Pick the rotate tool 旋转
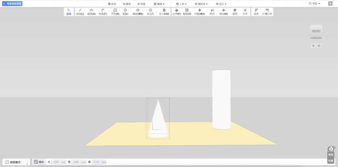Image resolution: width=338 pixels, height=167 pixels. (235, 12)
